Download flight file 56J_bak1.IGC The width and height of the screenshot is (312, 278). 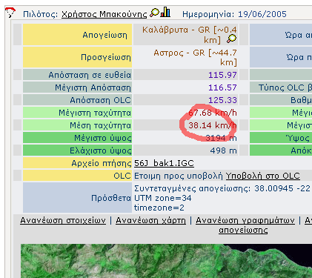164,163
